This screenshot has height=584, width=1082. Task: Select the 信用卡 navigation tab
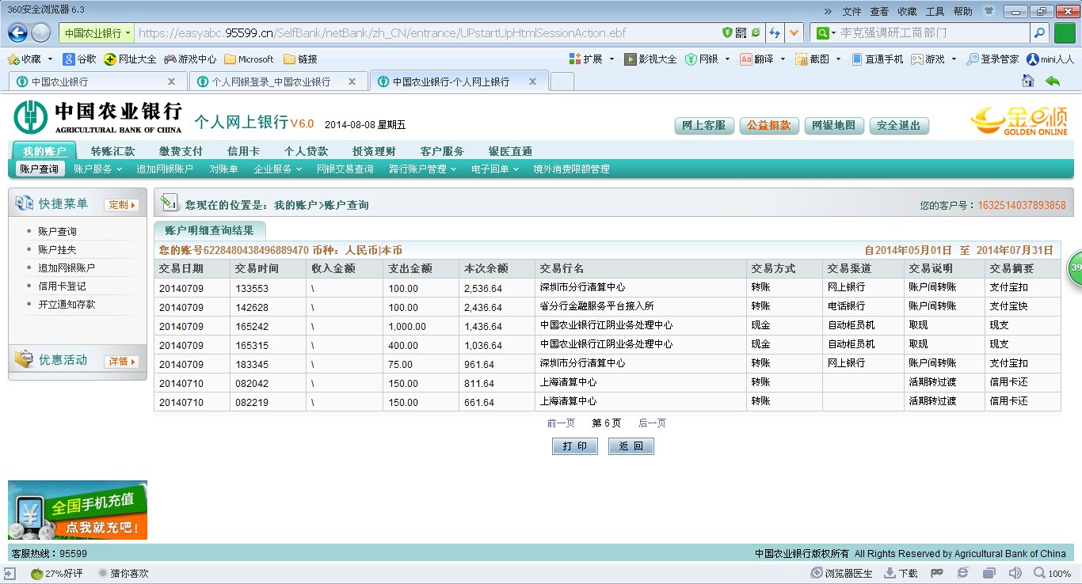click(x=243, y=151)
